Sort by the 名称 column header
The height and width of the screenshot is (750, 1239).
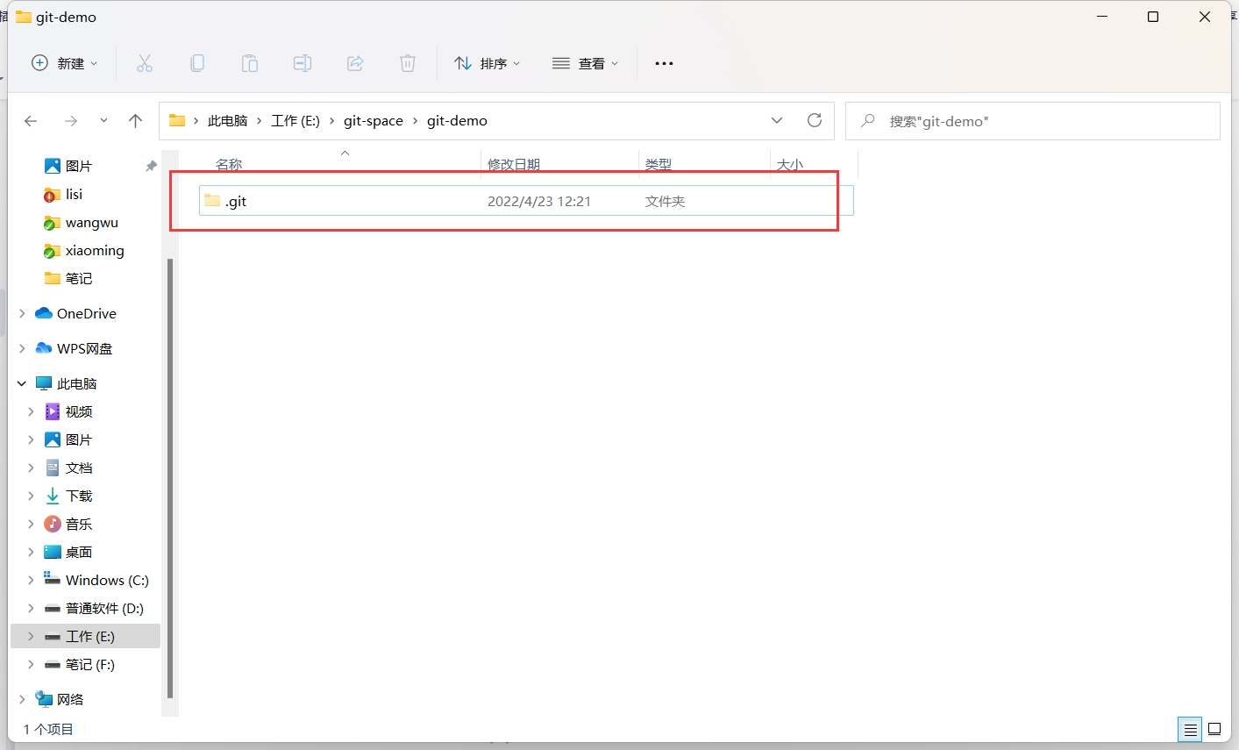(x=229, y=164)
